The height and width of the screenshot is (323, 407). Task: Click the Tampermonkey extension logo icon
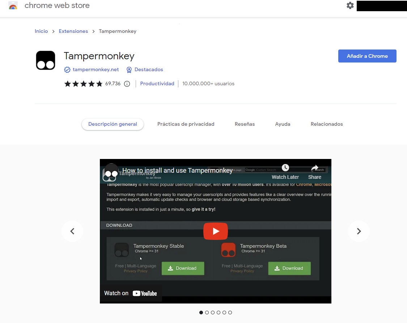coord(45,60)
